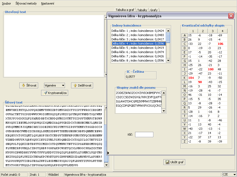Click row header I in deviations table
The image size is (237, 177).
(184, 69)
